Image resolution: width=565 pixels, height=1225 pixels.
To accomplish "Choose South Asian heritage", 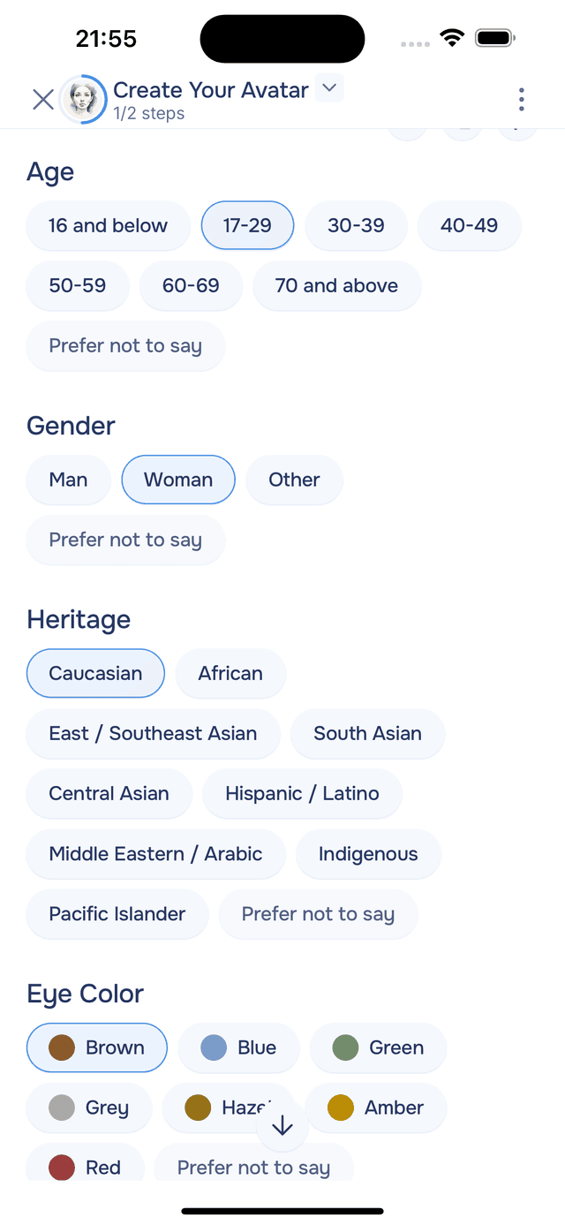I will coord(367,734).
